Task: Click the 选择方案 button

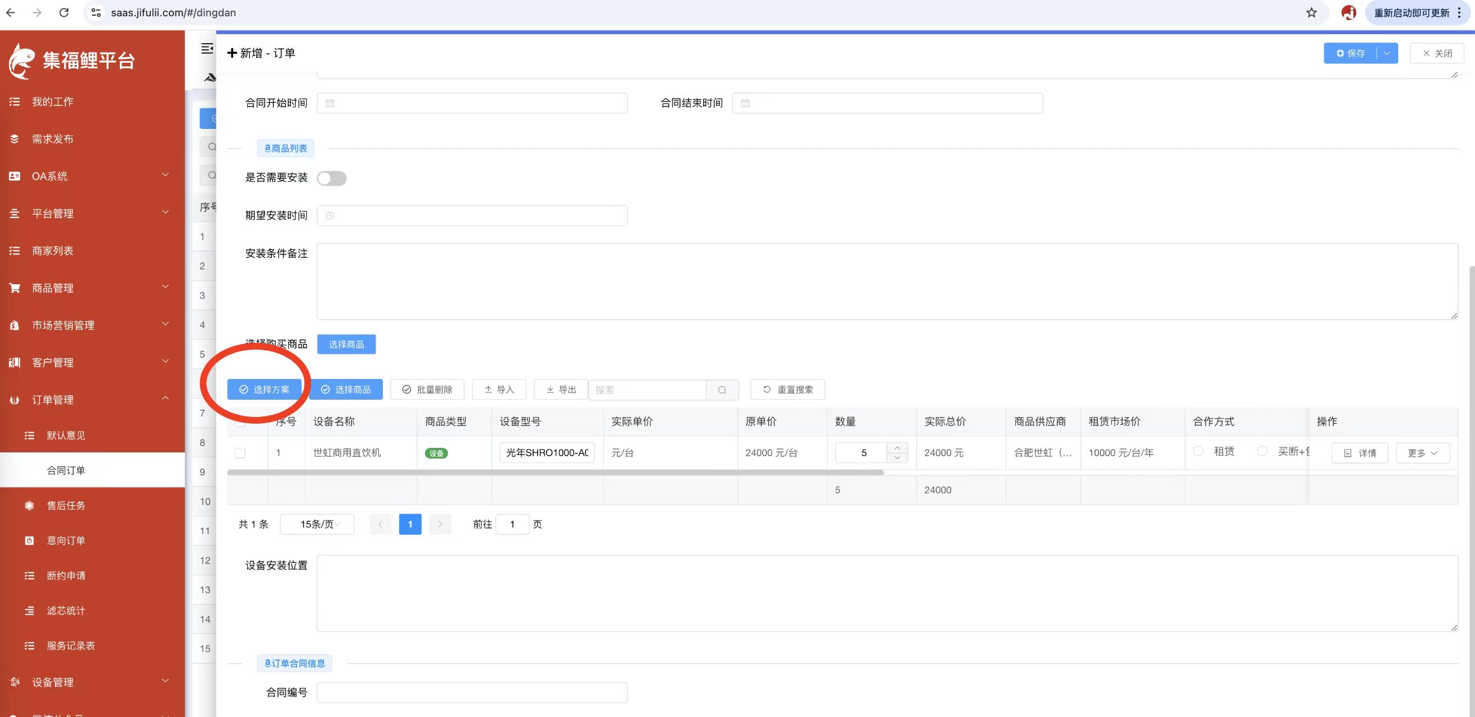Action: [264, 390]
